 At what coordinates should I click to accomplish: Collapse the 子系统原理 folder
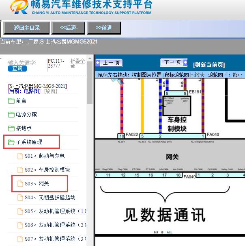coord(29,142)
